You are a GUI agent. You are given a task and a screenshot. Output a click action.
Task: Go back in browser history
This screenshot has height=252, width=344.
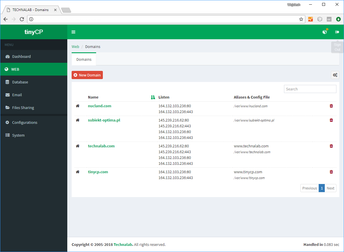[x=6, y=19]
